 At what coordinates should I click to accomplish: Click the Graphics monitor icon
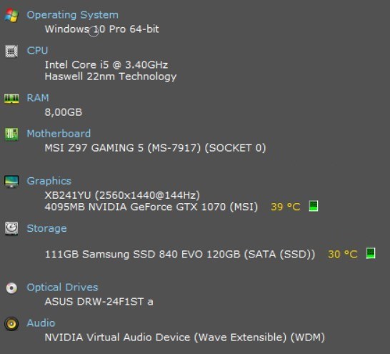click(x=11, y=182)
